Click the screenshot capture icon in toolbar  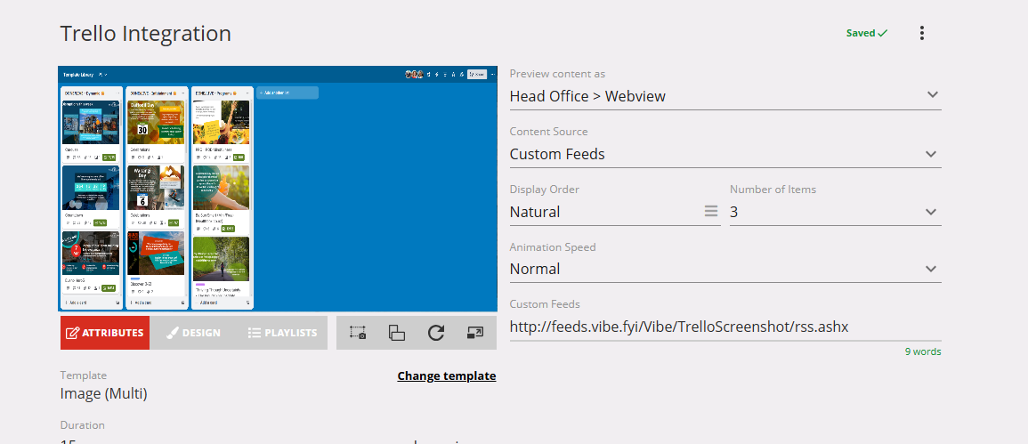(x=358, y=333)
